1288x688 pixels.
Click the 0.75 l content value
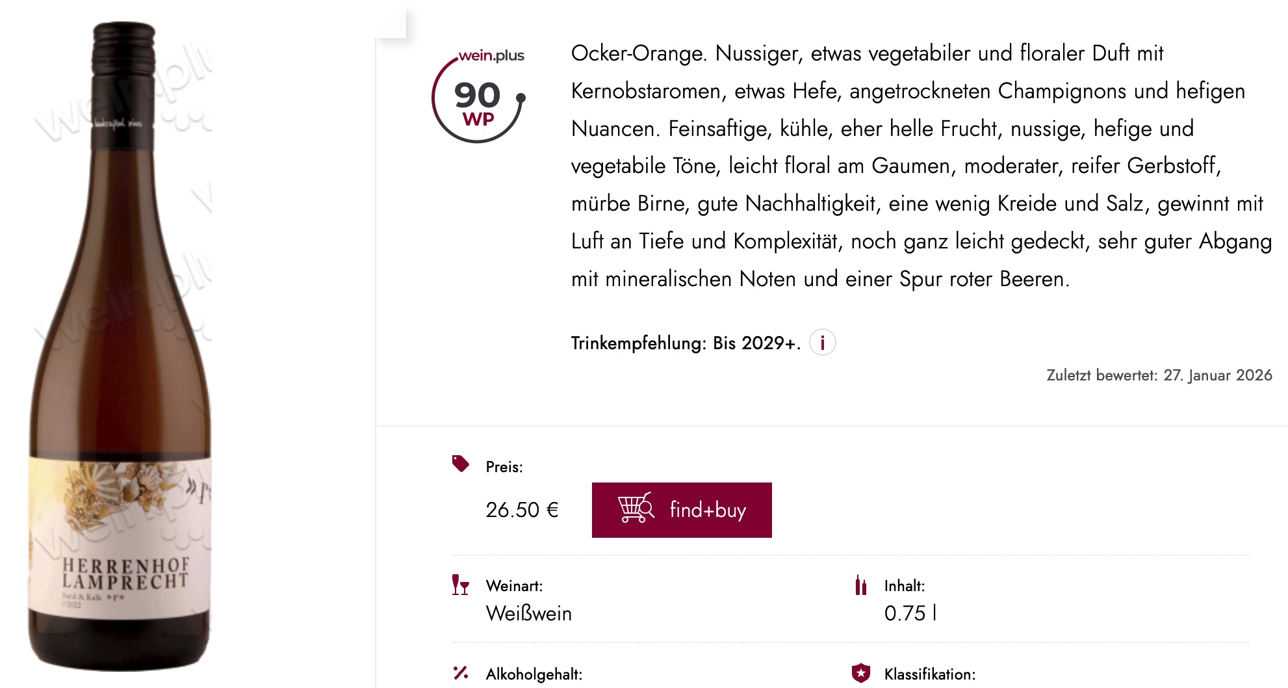910,613
